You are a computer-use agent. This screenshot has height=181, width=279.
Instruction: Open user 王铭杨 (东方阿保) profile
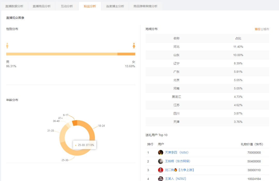(177, 161)
